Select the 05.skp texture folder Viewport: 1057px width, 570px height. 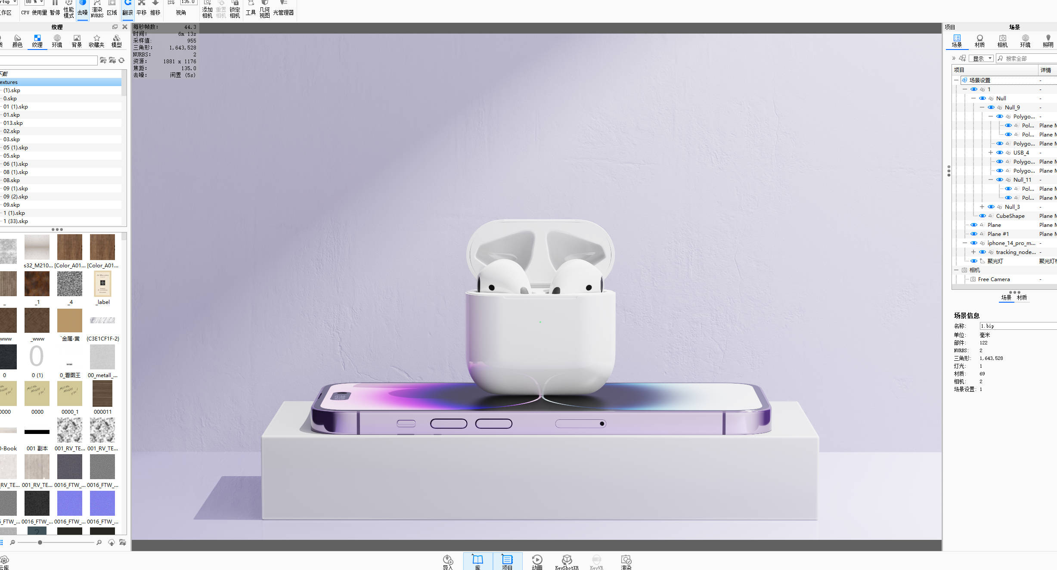[x=12, y=156]
